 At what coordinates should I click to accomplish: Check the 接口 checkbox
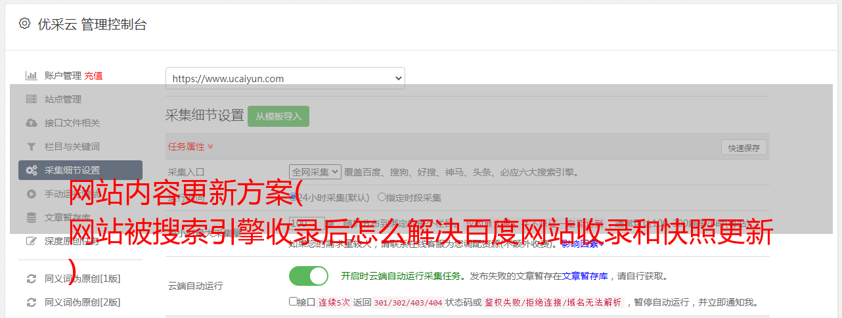pos(293,302)
